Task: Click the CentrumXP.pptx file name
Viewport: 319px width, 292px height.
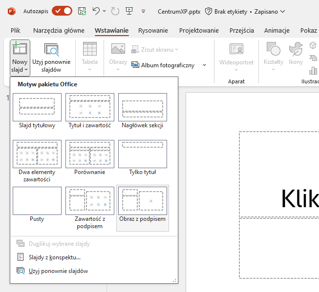Action: click(179, 12)
